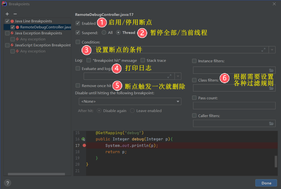Open the Disable until hitting <None> dropdown
The image size is (281, 189).
point(130,101)
